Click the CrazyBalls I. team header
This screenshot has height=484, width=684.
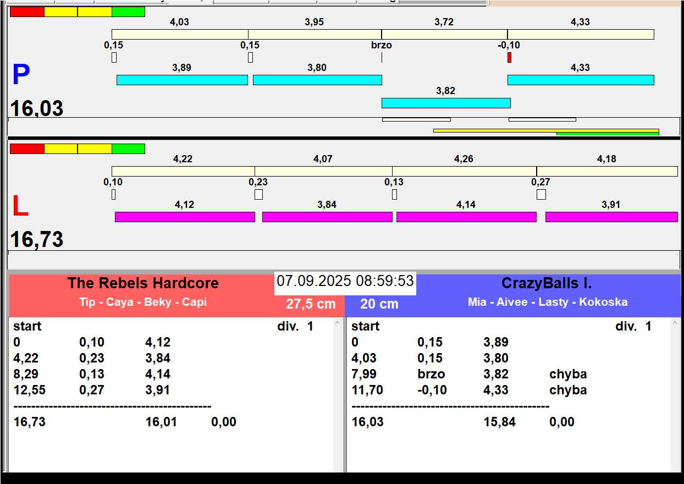tap(547, 283)
